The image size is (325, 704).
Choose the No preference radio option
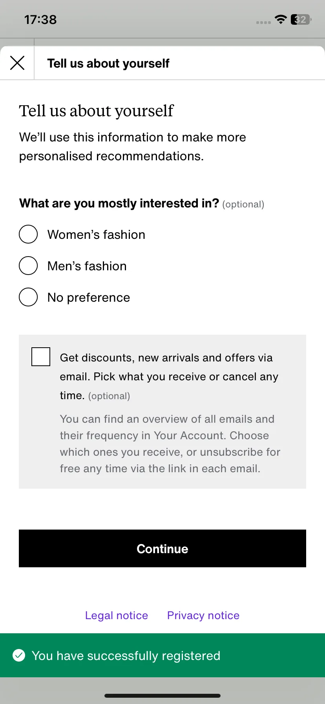click(28, 297)
